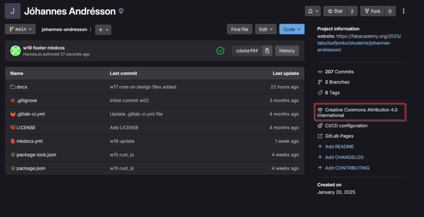This screenshot has width=424, height=217.
Task: Click Add CONTRIBUTING
Action: 347,168
